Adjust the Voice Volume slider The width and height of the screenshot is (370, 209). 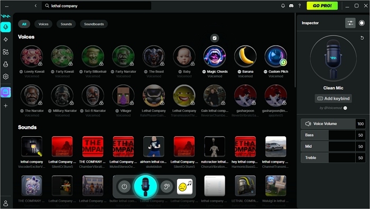pyautogui.click(x=328, y=123)
